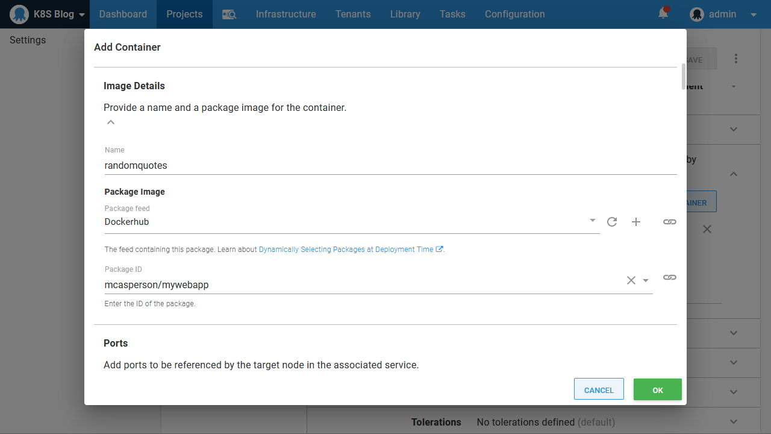Go to the Infrastructure menu
Image resolution: width=771 pixels, height=434 pixels.
pos(286,14)
